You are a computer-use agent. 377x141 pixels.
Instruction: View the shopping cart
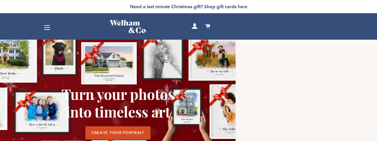(208, 26)
